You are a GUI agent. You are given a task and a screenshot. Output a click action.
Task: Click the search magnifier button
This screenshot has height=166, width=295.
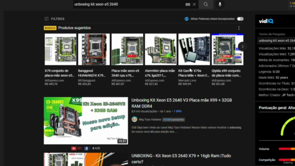point(206,4)
